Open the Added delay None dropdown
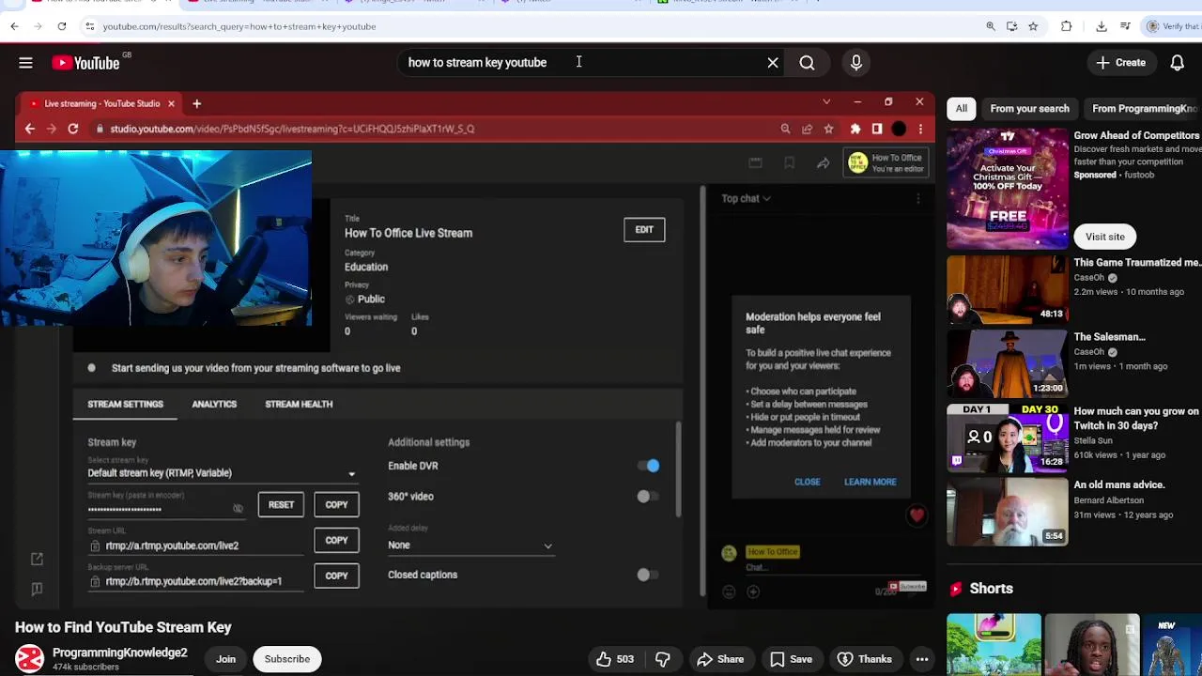1202x676 pixels. tap(470, 545)
